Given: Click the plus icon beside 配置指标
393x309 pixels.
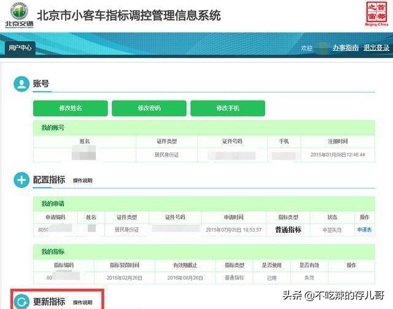Looking at the screenshot, I should [x=21, y=180].
